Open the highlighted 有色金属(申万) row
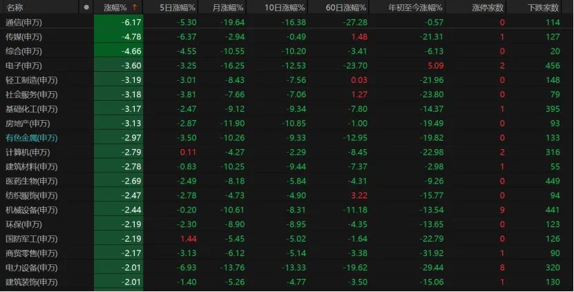Image resolution: width=574 pixels, height=292 pixels. [x=32, y=138]
